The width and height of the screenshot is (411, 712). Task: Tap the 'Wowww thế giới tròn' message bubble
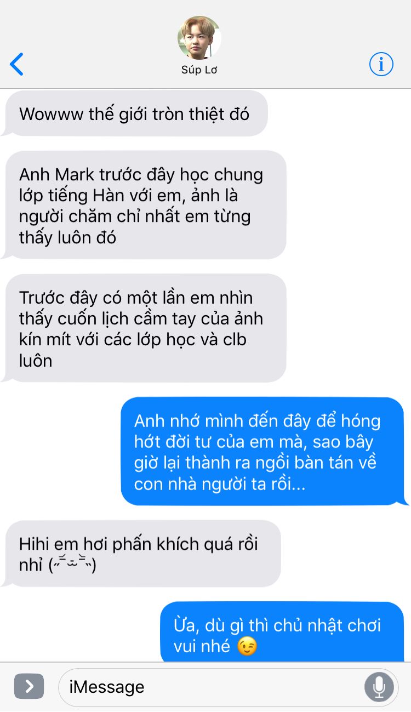pyautogui.click(x=134, y=113)
